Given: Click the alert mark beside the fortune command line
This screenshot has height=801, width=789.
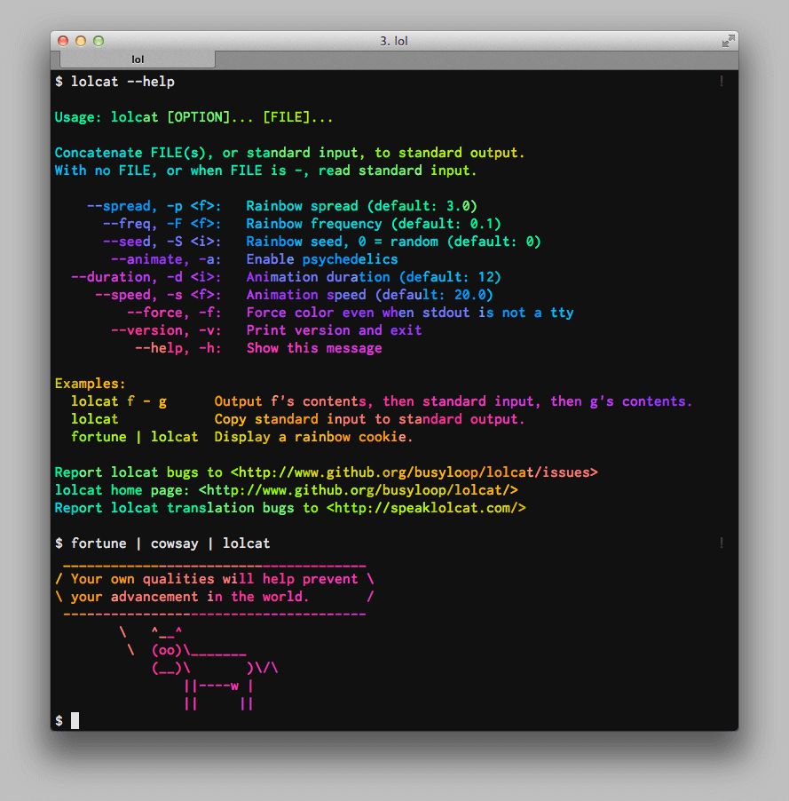Looking at the screenshot, I should pyautogui.click(x=722, y=543).
